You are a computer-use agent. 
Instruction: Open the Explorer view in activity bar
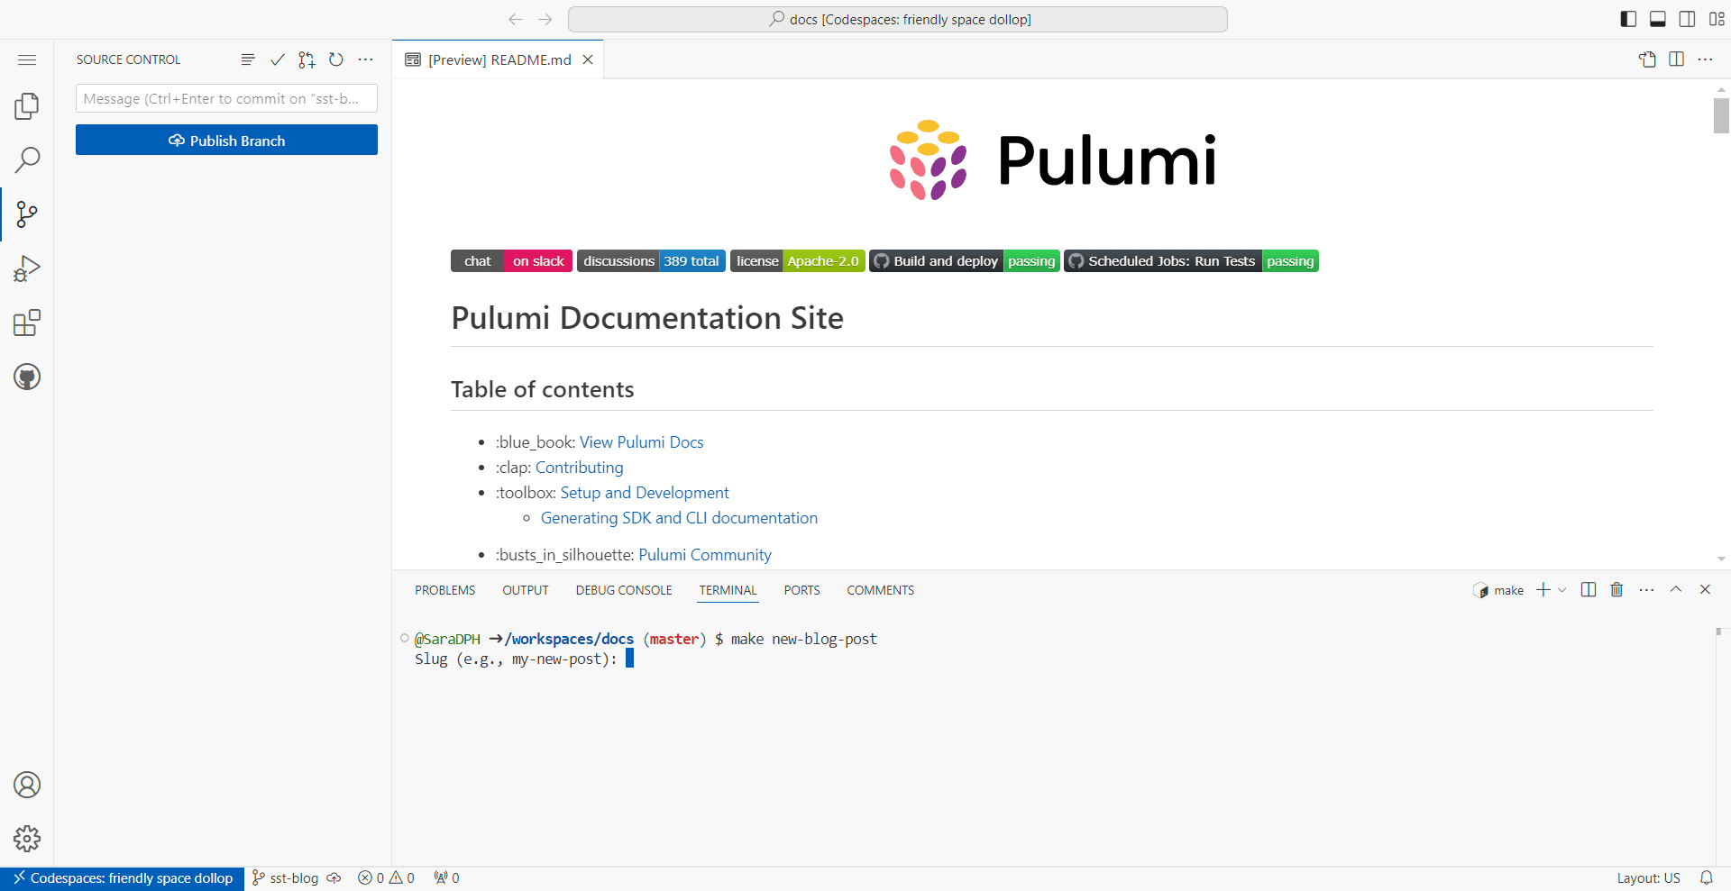click(x=27, y=106)
